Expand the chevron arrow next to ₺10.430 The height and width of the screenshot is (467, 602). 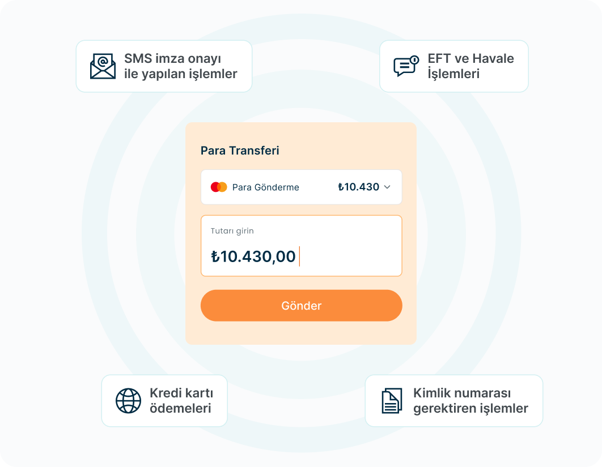coord(387,187)
